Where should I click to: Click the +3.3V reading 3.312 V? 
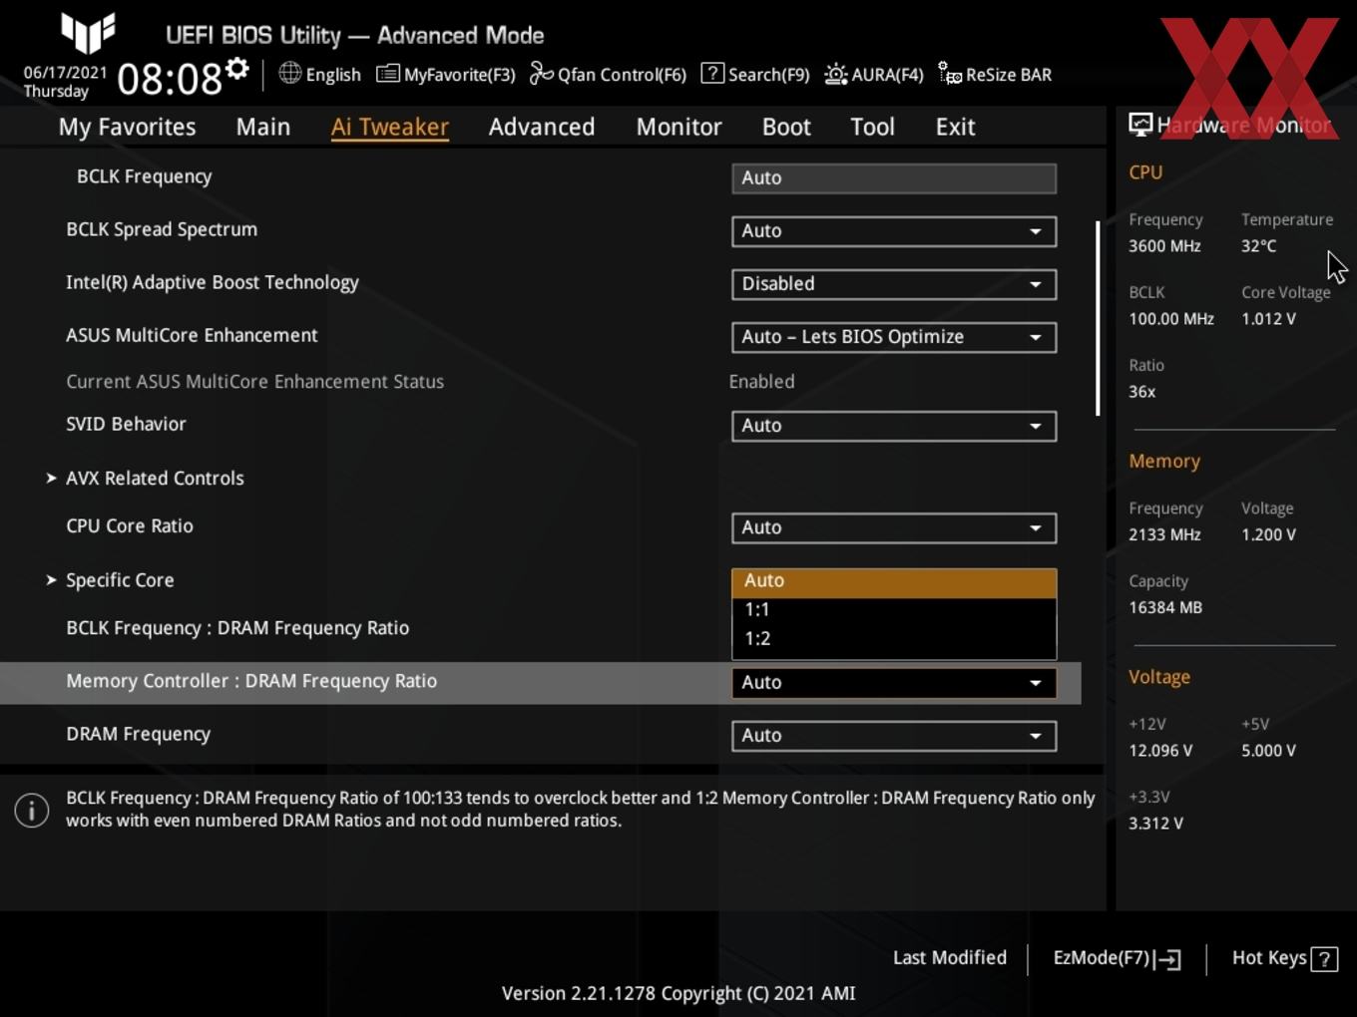[x=1155, y=824]
